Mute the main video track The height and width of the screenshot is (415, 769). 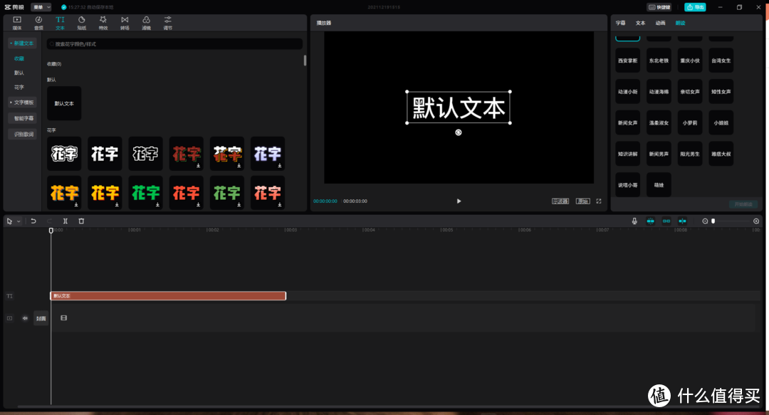click(x=25, y=318)
